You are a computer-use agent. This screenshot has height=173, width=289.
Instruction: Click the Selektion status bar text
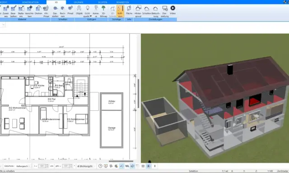(x=193, y=171)
